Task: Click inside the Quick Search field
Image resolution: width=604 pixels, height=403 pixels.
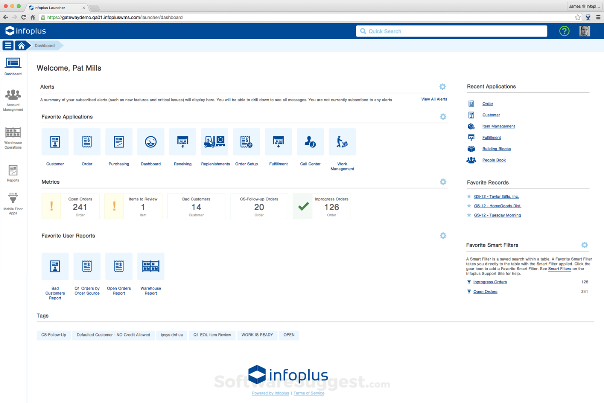Action: pos(451,31)
